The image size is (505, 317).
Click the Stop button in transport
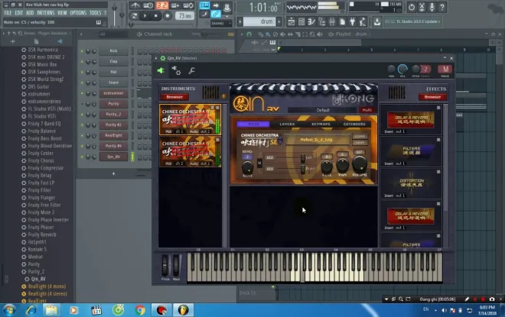coord(156,15)
